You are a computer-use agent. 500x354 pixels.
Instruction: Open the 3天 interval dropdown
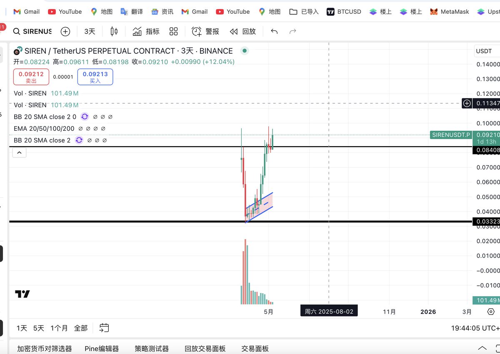(x=90, y=31)
